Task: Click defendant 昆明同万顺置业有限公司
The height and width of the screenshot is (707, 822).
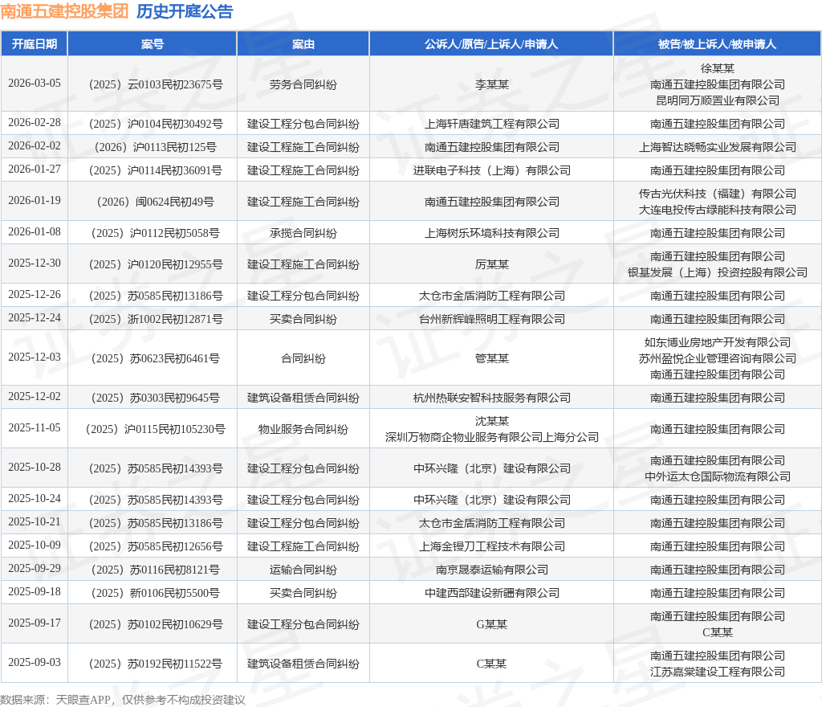Action: coord(717,100)
